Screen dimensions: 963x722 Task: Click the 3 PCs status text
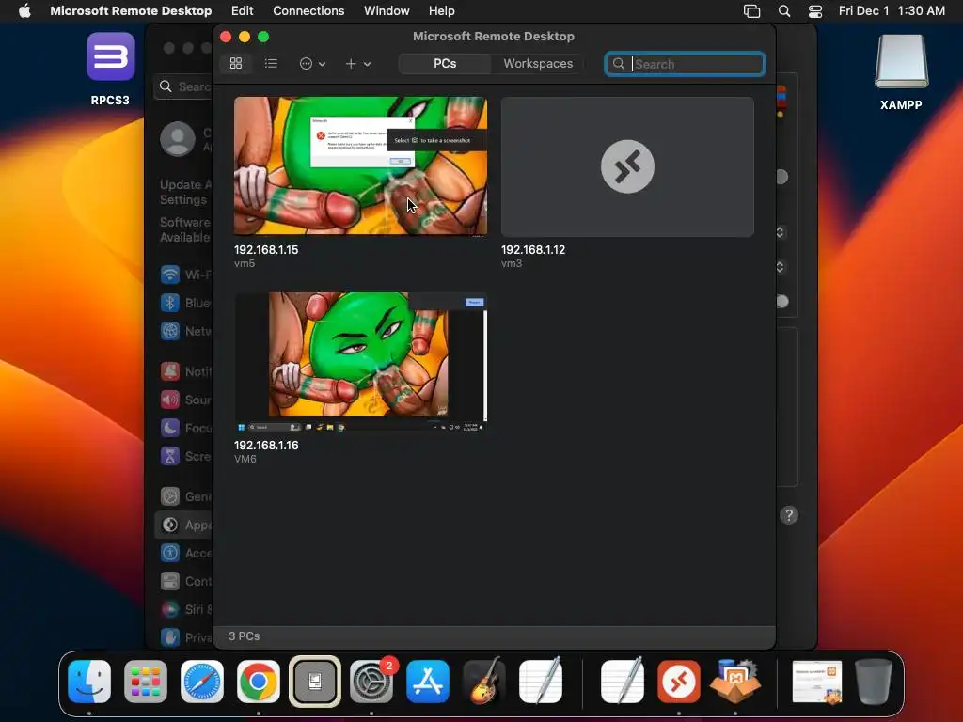click(x=244, y=636)
